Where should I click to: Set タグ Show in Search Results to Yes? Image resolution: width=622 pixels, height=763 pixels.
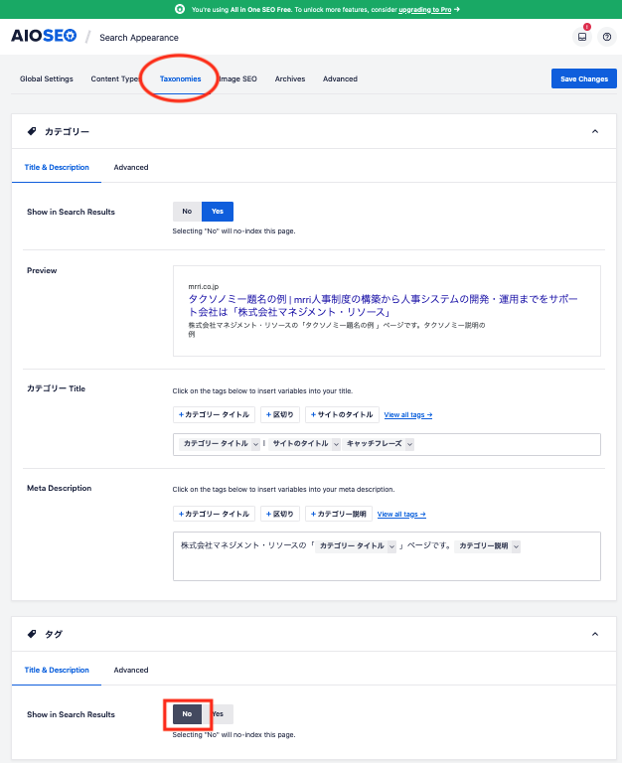coord(218,713)
